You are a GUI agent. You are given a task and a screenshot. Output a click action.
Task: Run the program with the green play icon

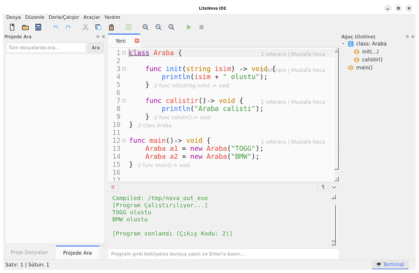pyautogui.click(x=189, y=27)
